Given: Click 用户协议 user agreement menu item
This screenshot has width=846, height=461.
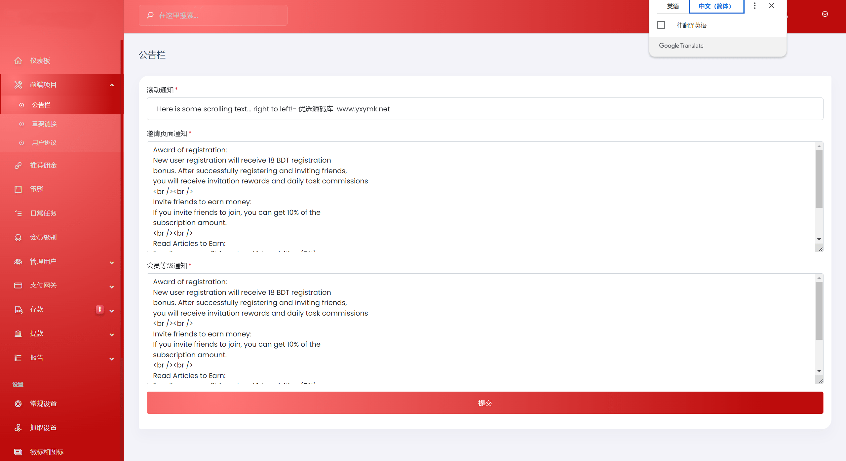Looking at the screenshot, I should [44, 142].
